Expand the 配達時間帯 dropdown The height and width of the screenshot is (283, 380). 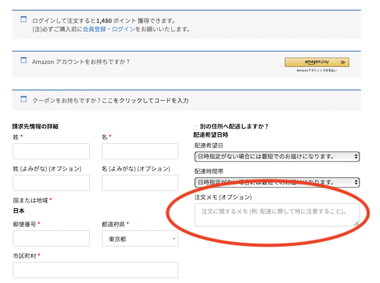[x=276, y=182]
